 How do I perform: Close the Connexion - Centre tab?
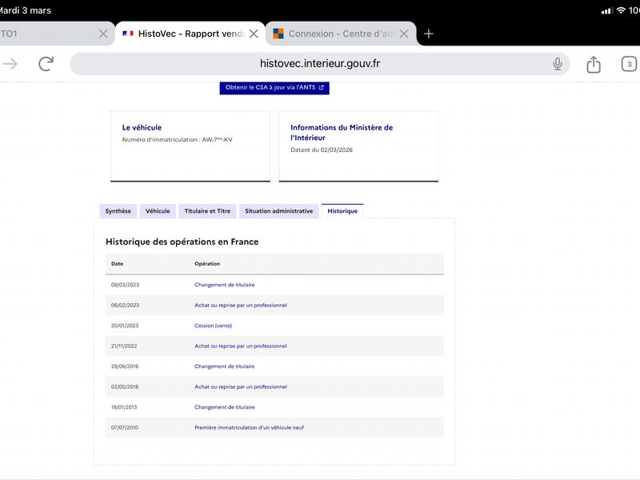(404, 34)
